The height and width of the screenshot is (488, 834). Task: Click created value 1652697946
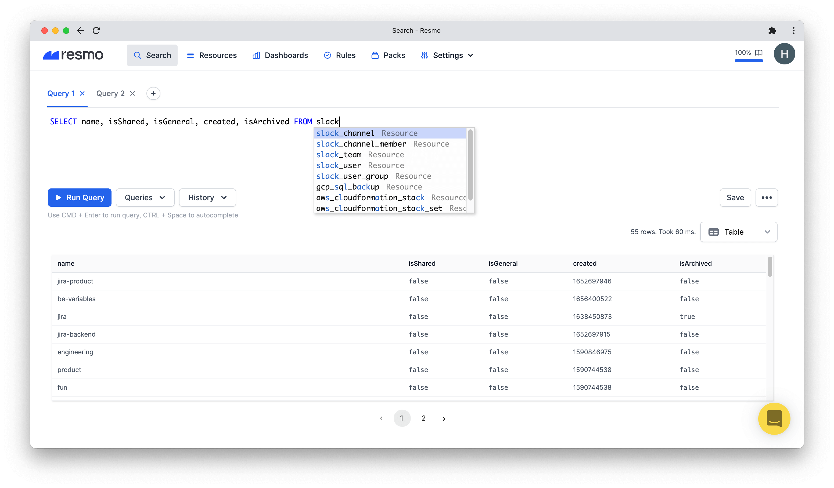[592, 281]
